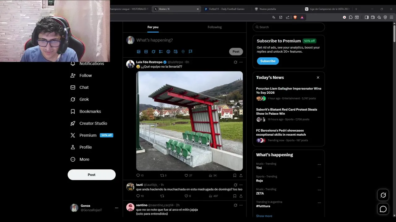
Task: Open options for the ZETA trend
Action: [319, 190]
